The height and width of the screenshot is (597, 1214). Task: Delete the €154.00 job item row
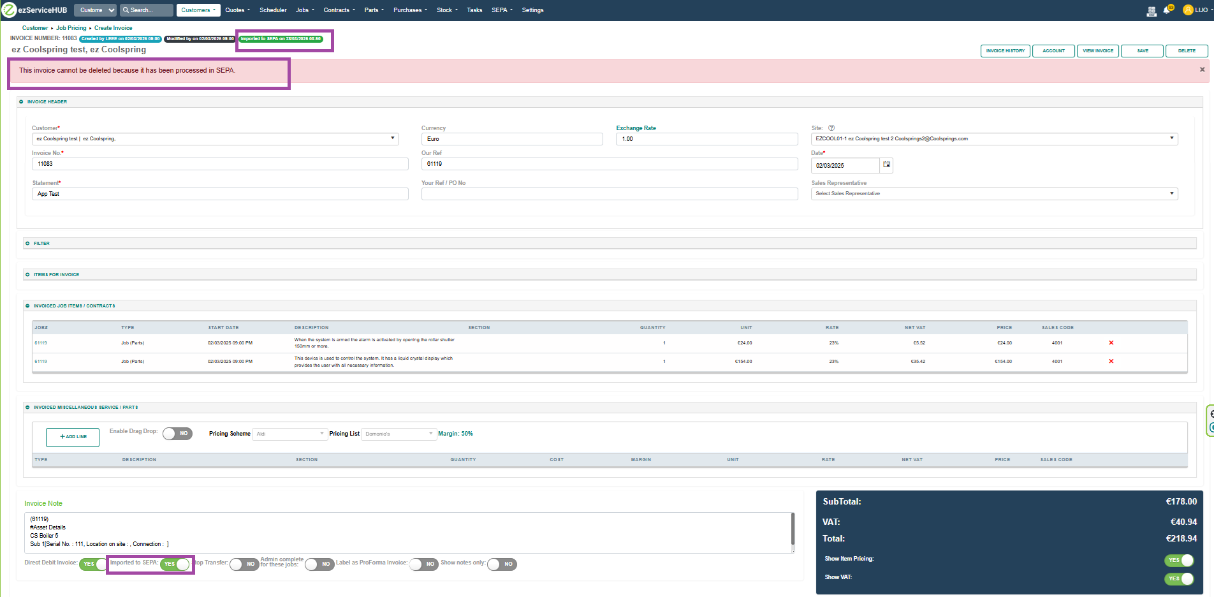(x=1111, y=362)
